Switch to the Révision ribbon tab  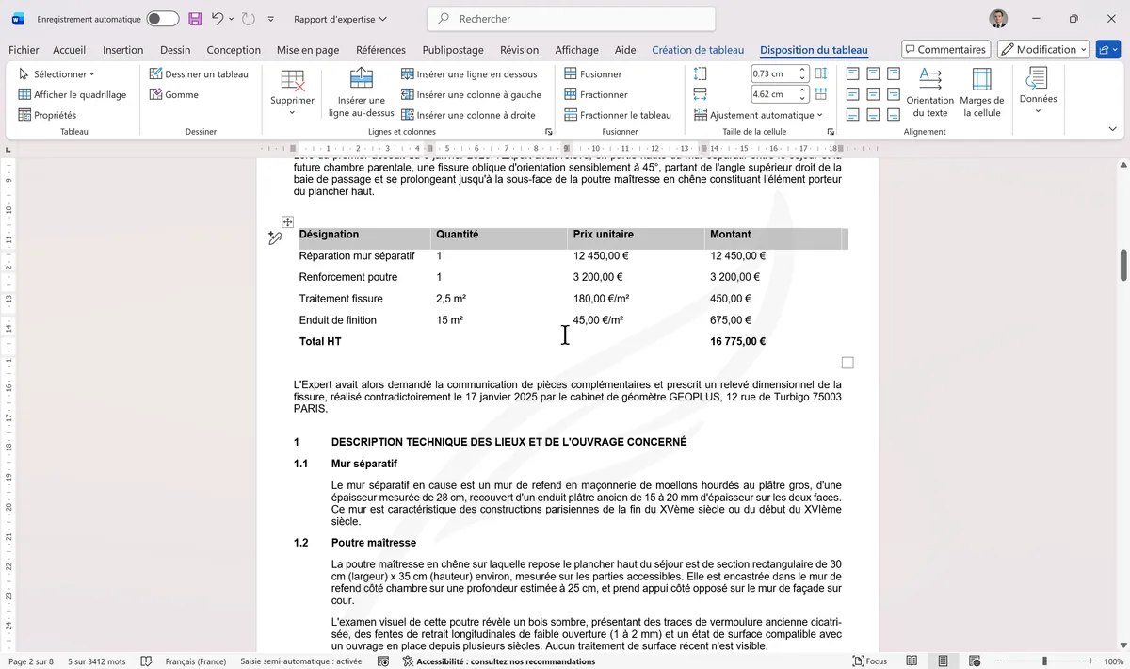[x=519, y=50]
